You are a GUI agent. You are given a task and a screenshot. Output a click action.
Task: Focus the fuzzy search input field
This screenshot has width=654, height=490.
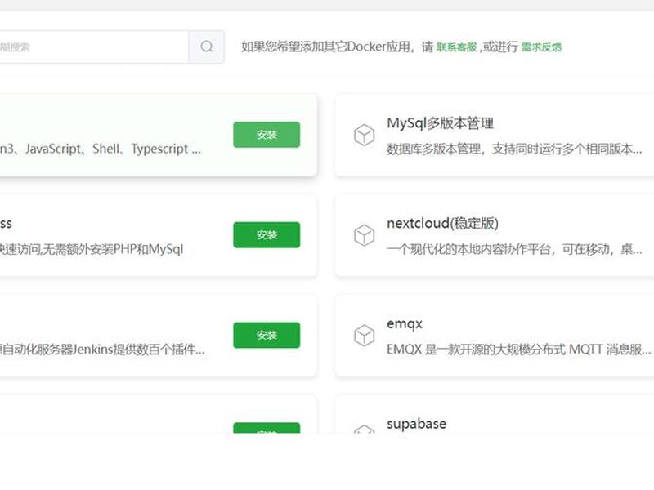coord(94,47)
